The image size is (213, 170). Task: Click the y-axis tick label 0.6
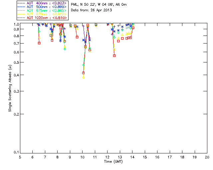click(16, 52)
